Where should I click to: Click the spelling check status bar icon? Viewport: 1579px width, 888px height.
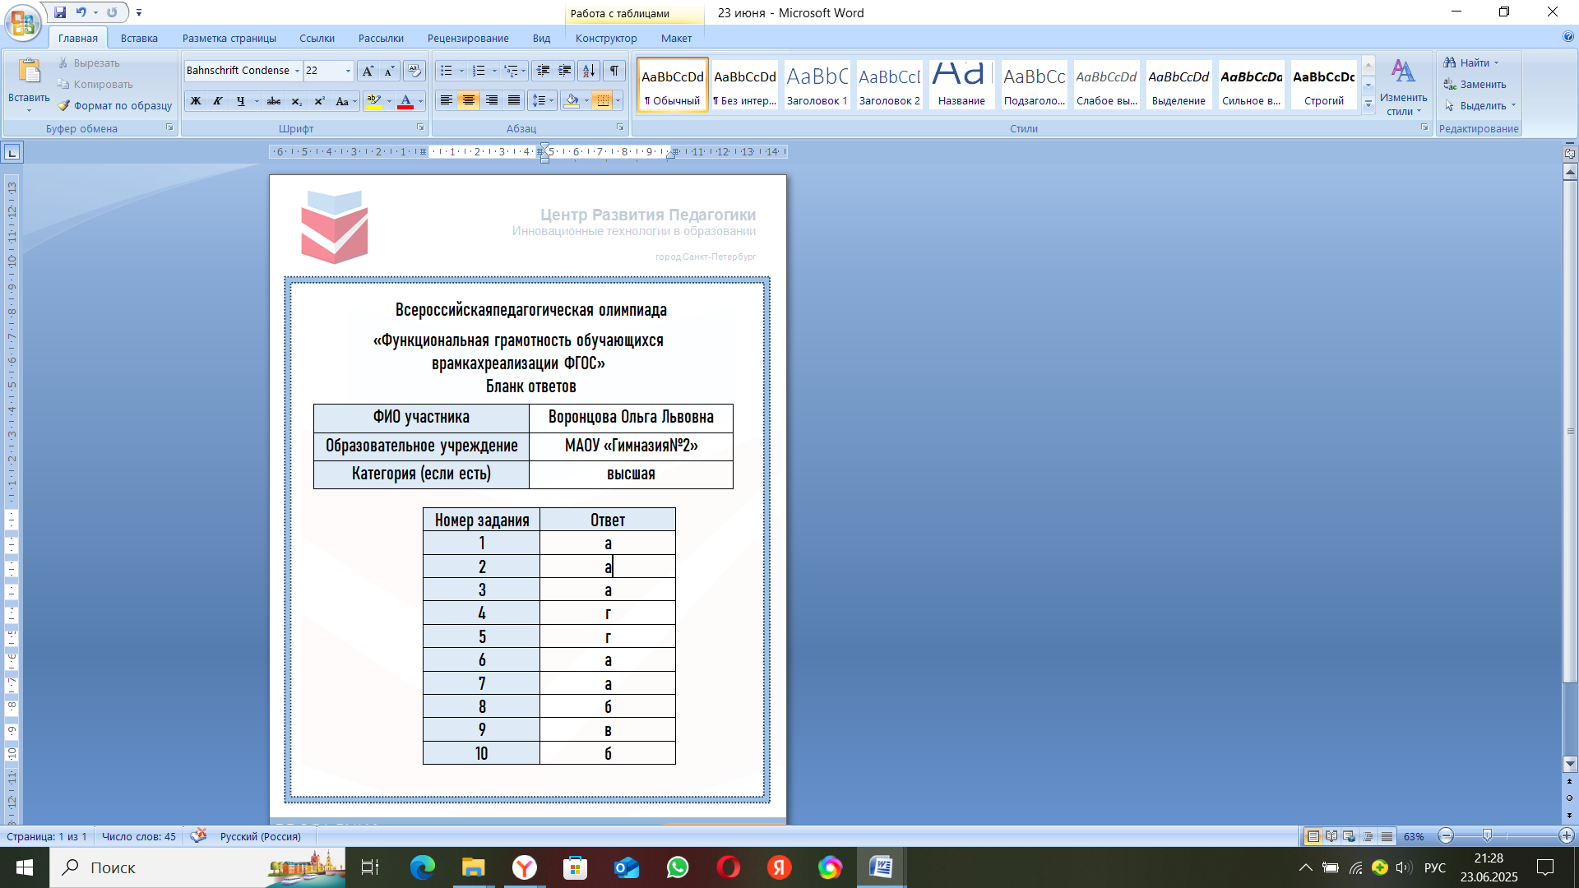[x=198, y=836]
